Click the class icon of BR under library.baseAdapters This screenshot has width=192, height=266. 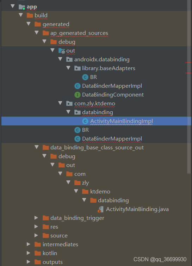pos(85,77)
